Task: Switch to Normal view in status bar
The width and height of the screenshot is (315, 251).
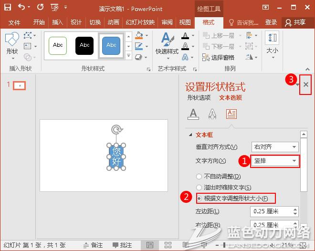Action: tap(150, 245)
